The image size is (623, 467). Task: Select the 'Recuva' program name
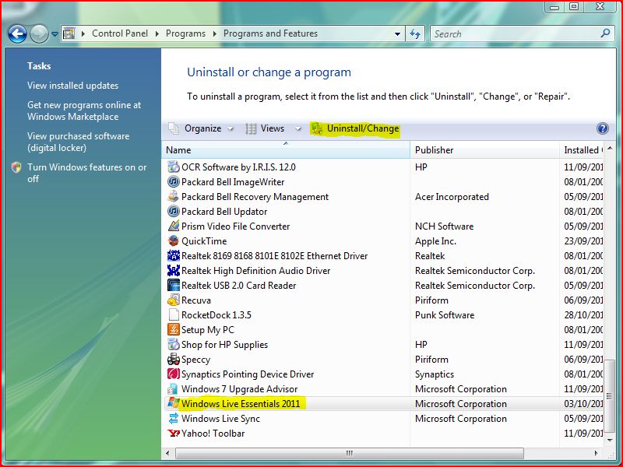pos(196,300)
